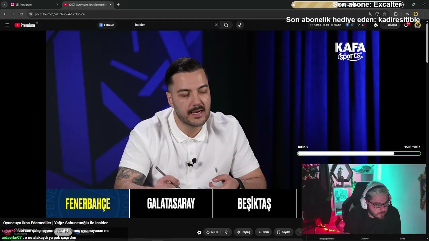Viewport: 429px width, 241px height.
Task: Click the extension duration counter showing 4,044
Action: [316, 25]
